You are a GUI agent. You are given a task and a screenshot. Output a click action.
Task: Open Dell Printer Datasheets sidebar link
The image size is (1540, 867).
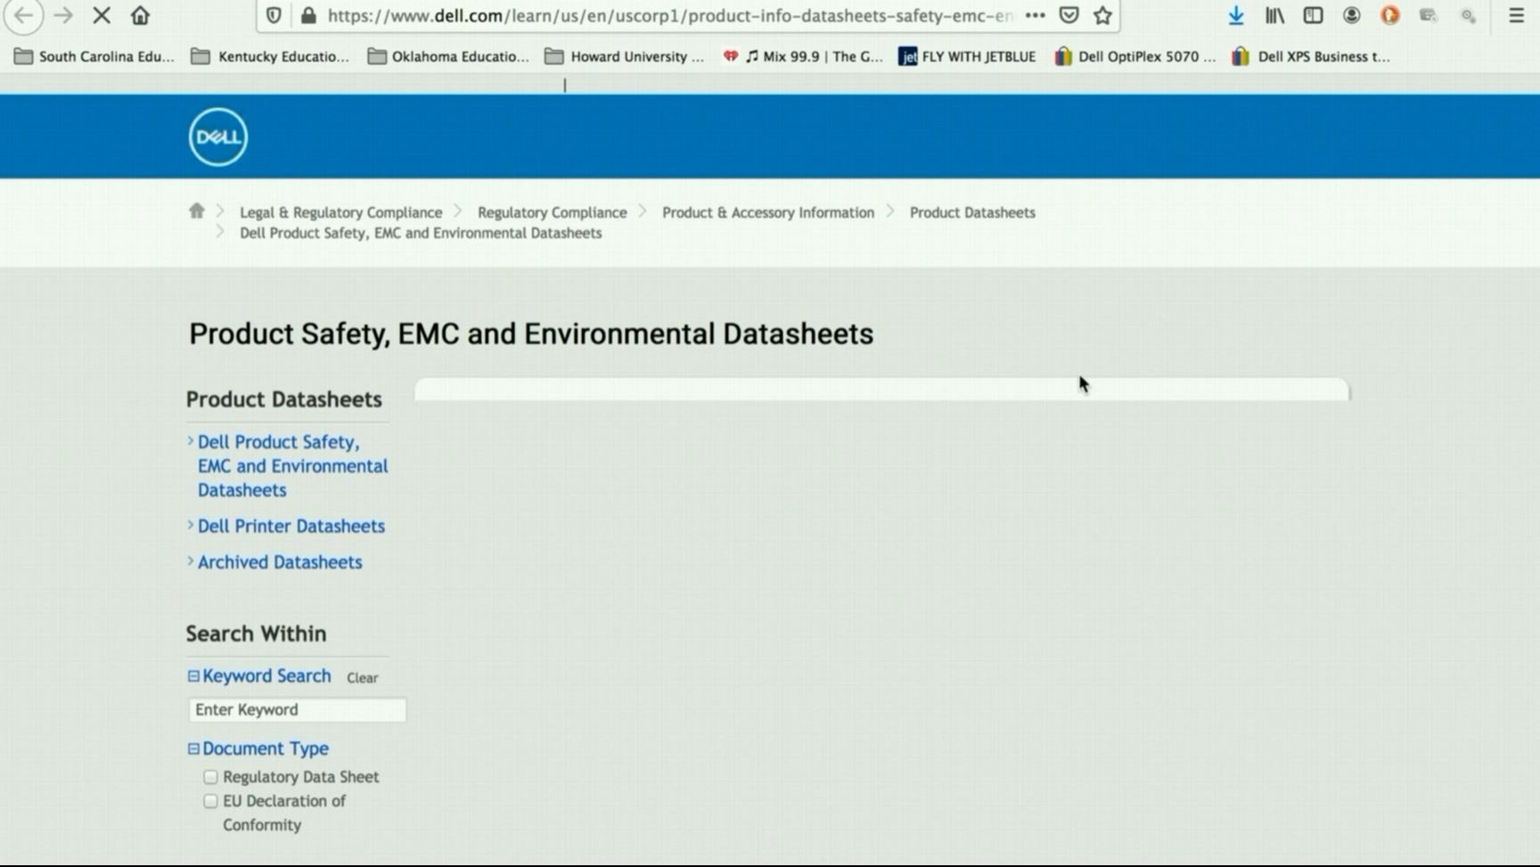pyautogui.click(x=291, y=526)
